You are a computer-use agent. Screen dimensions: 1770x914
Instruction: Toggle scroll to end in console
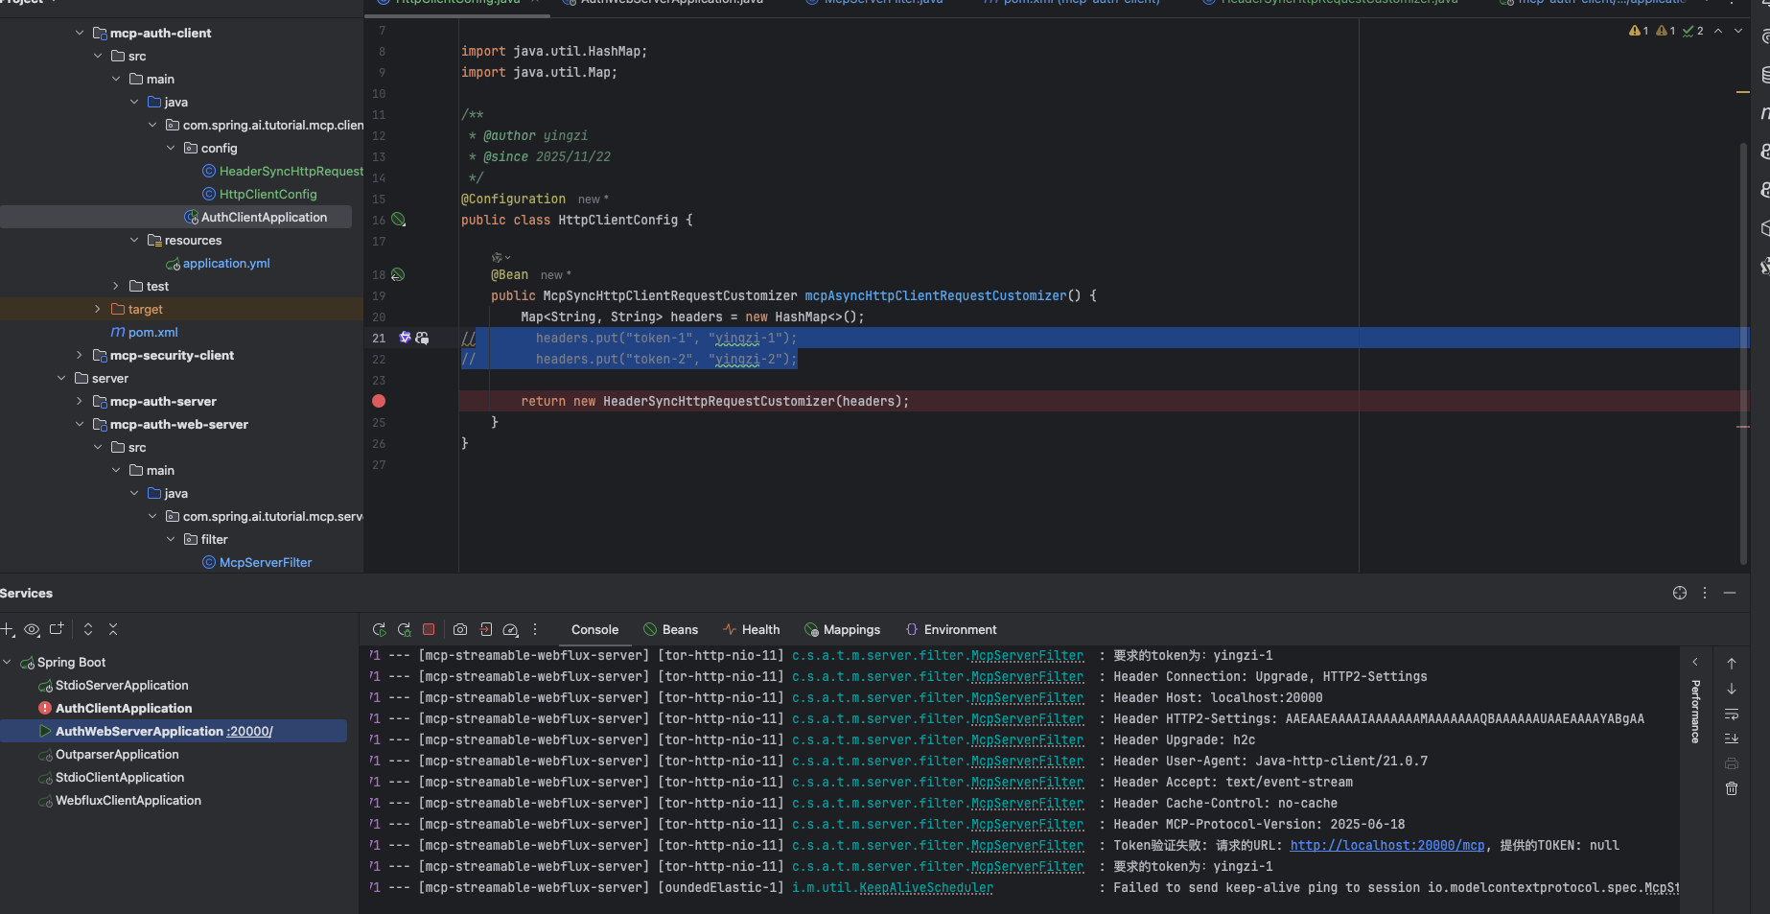point(1732,738)
